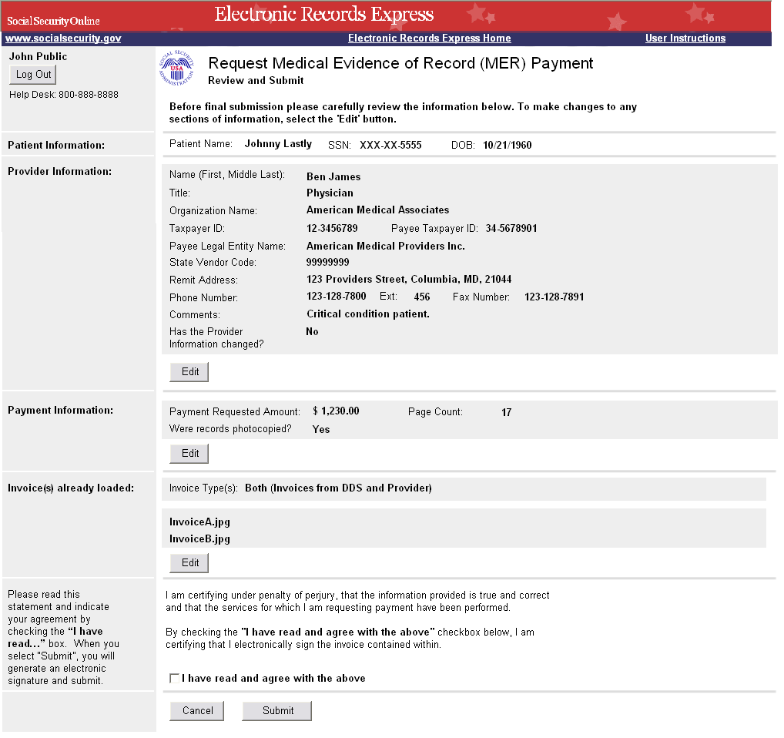Image resolution: width=784 pixels, height=738 pixels.
Task: Click the Social Security Administration seal logo
Action: pyautogui.click(x=176, y=68)
